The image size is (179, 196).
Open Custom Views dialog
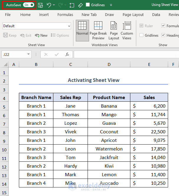coord(127,30)
